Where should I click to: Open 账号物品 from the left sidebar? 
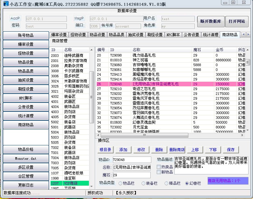tap(26, 35)
